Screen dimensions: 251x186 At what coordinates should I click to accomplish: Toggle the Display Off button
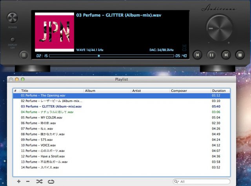[13, 39]
